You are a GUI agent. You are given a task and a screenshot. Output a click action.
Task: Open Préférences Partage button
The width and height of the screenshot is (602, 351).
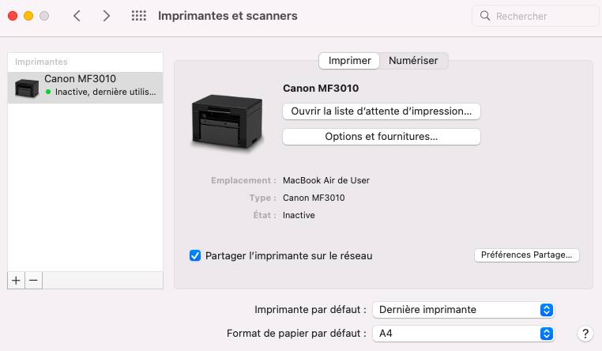(527, 255)
